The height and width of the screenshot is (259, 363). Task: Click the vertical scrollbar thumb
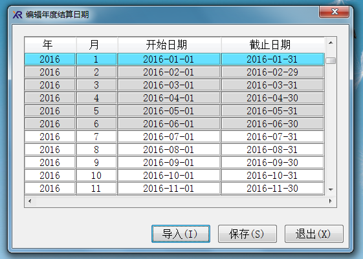331,61
